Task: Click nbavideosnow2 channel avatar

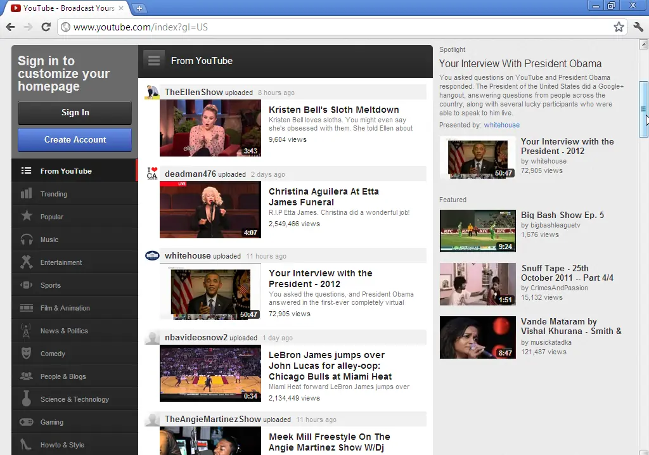Action: tap(152, 337)
